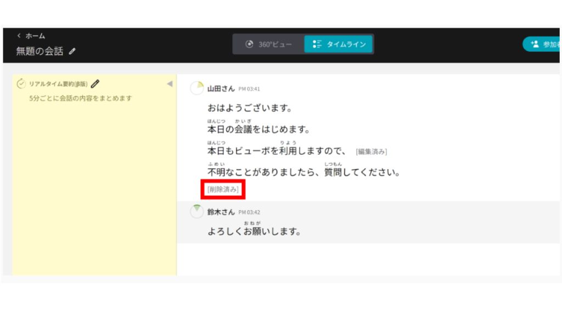Click the edit pencil next to リアルタイム要約
The width and height of the screenshot is (562, 316).
[95, 84]
